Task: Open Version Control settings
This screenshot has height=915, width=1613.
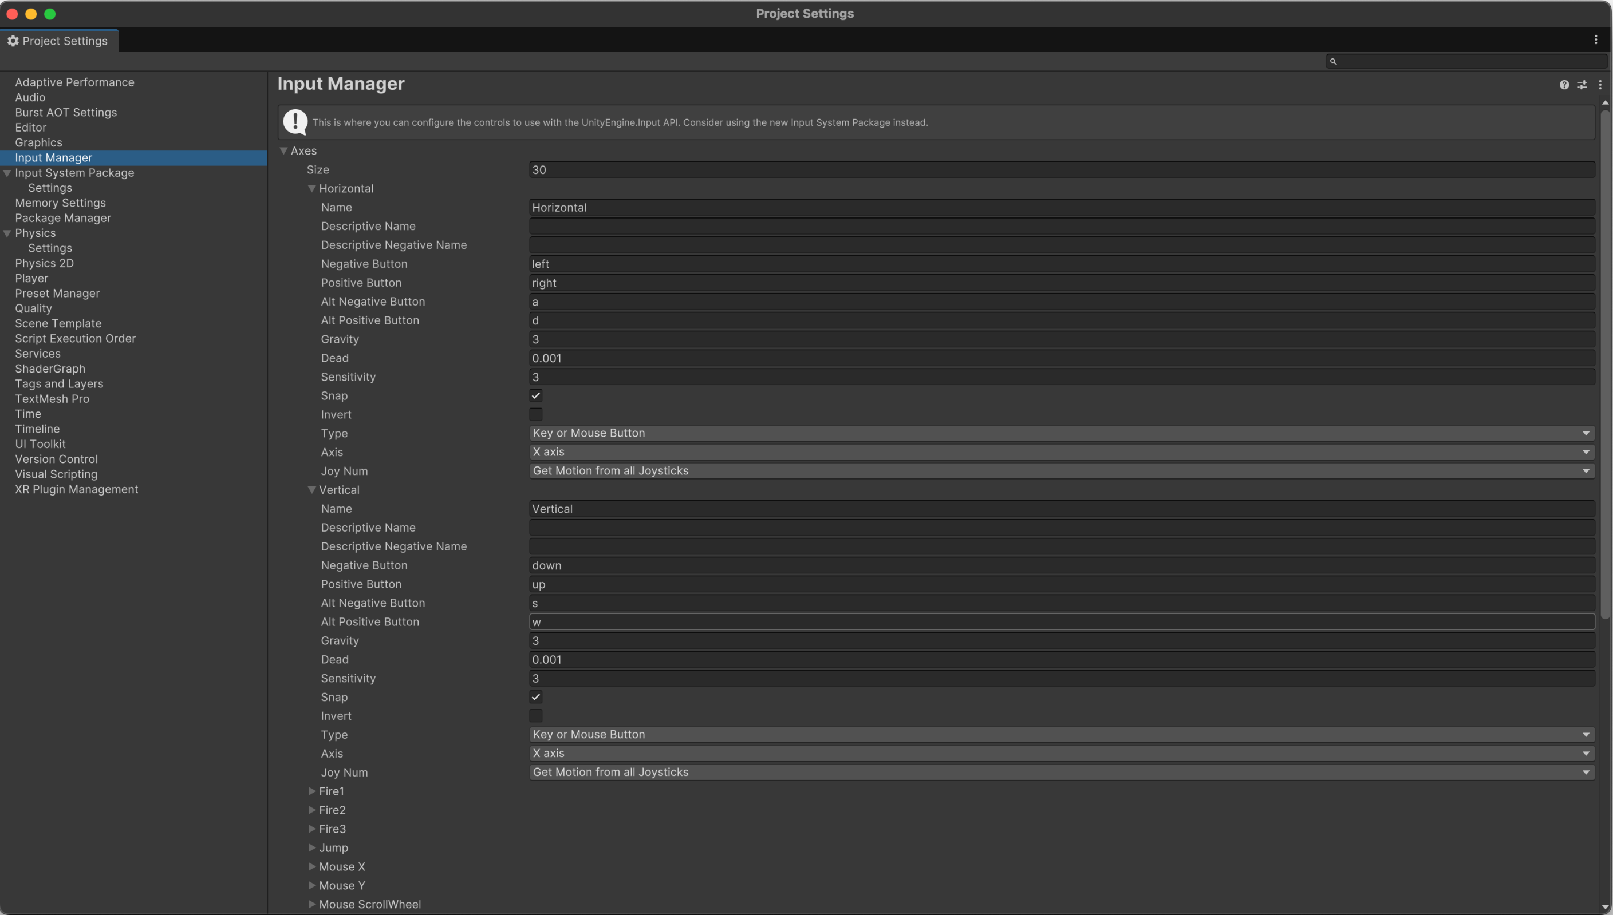Action: point(57,460)
